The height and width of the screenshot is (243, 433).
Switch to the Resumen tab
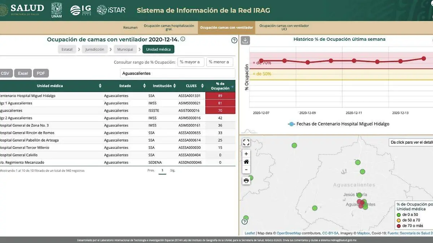(x=130, y=28)
